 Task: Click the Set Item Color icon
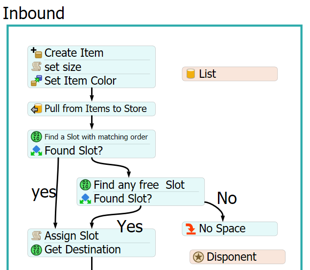click(36, 81)
